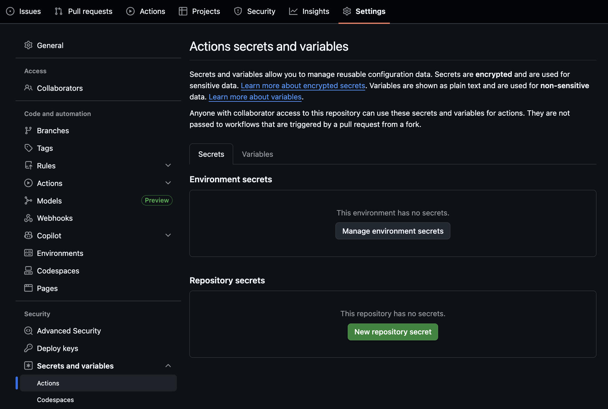
Task: Open Learn more about encrypted secrets
Action: 303,86
